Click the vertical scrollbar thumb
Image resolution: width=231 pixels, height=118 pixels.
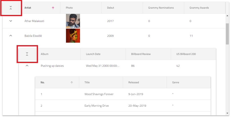pos(227,34)
